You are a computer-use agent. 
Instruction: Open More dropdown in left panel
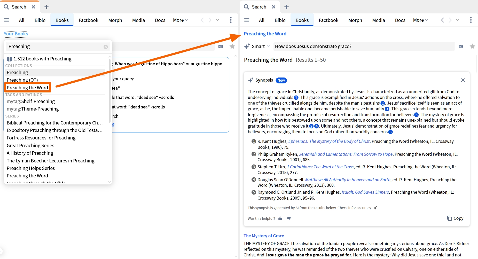(x=181, y=20)
